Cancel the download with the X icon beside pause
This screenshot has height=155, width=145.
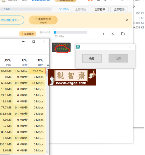(113, 34)
